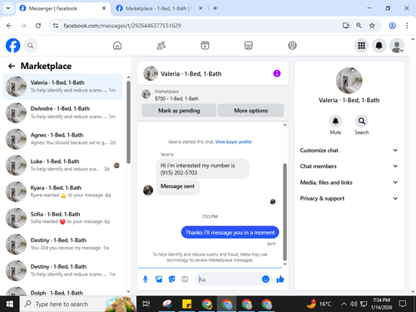Open a new browser tab
The height and width of the screenshot is (312, 416).
pos(215,8)
